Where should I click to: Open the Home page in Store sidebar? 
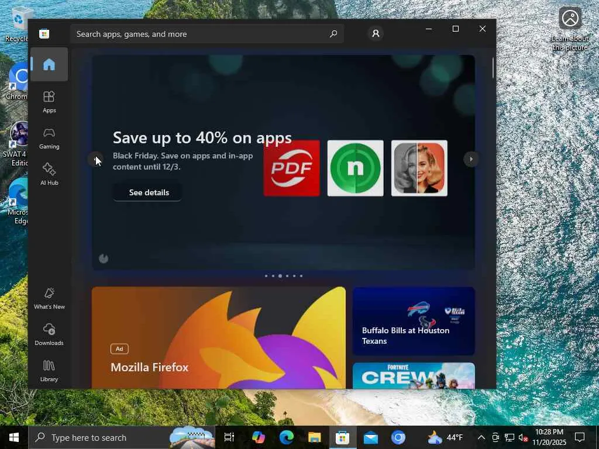(x=49, y=64)
